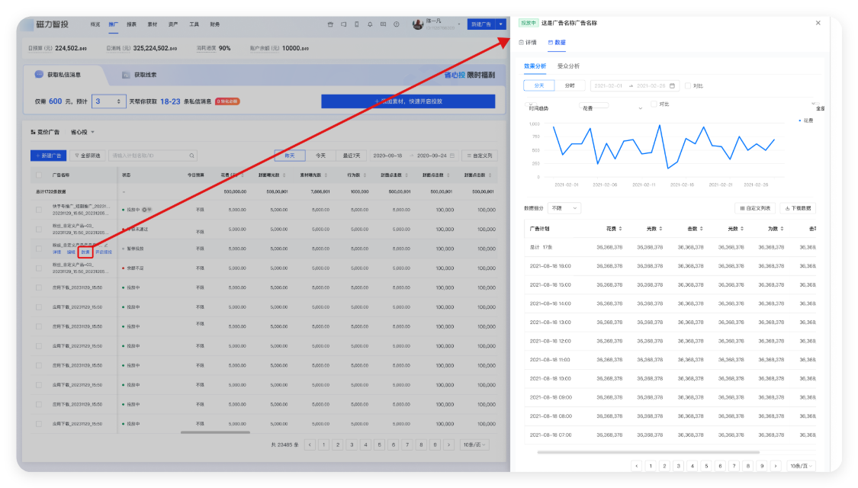Click the 分时 hourly view button
Image resolution: width=858 pixels, height=488 pixels.
tap(570, 85)
